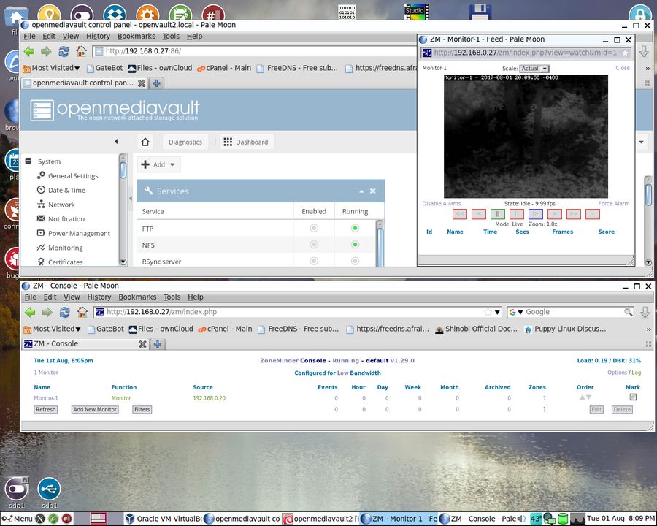
Task: Click the FTP Enabled indicator
Action: pyautogui.click(x=314, y=228)
